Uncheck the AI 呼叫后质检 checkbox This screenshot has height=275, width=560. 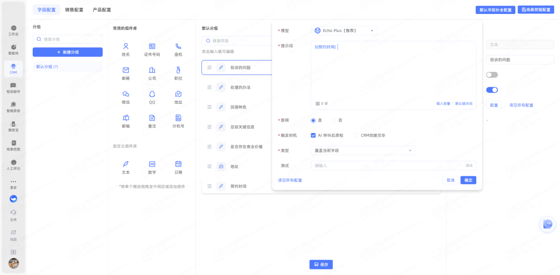click(x=313, y=135)
